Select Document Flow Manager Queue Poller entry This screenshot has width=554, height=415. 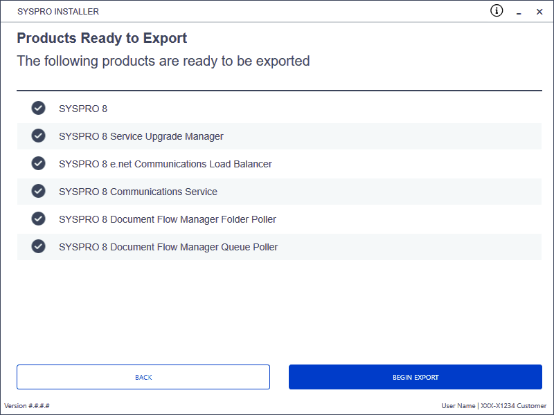tap(279, 247)
